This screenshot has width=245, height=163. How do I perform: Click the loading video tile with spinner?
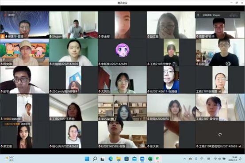[x=220, y=135]
